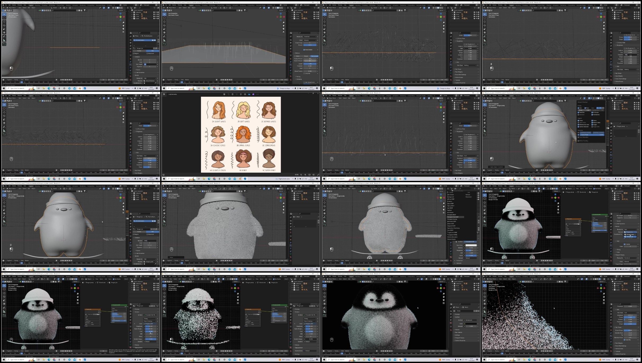Choose Mix Shader from shader list
This screenshot has height=363, width=642.
[x=450, y=213]
